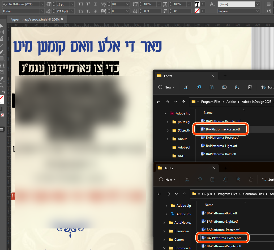Viewport: 274px width, 250px height.
Task: Select the upper Fonts Explorer tab
Action: tap(186, 76)
